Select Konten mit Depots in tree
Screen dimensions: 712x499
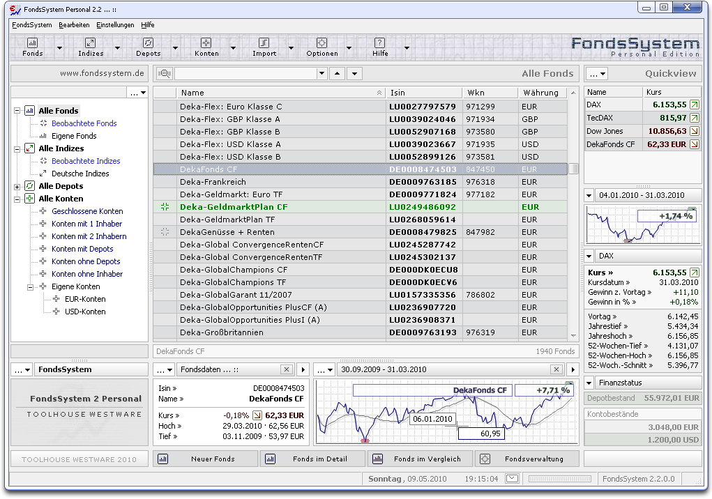pyautogui.click(x=82, y=249)
